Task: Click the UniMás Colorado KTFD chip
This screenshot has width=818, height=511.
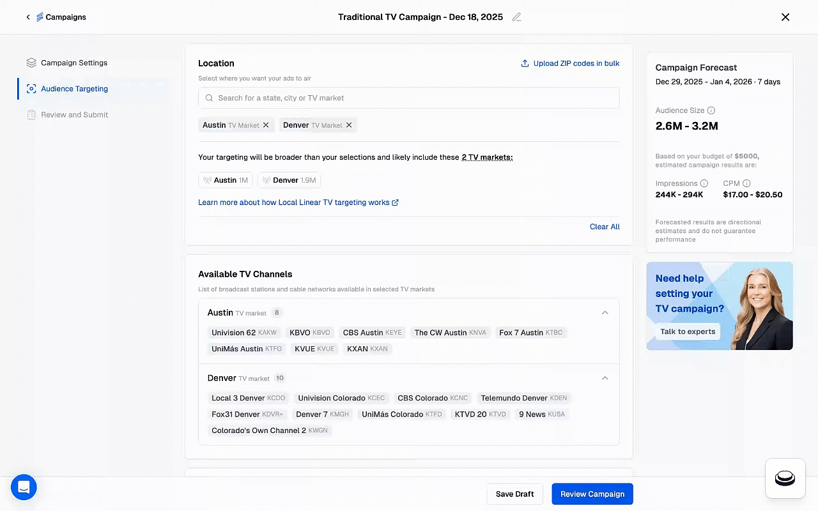Action: tap(402, 414)
